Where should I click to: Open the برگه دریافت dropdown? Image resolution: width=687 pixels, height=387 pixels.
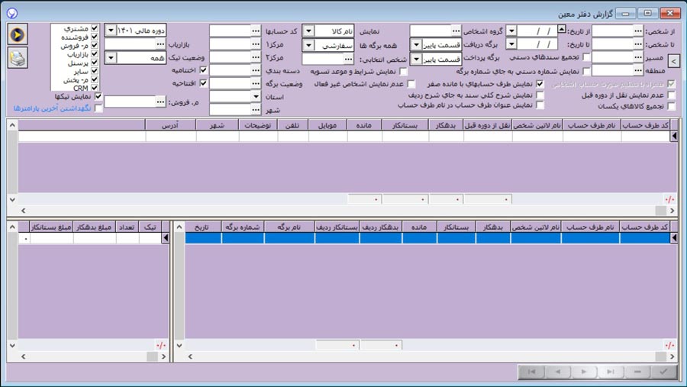pyautogui.click(x=416, y=44)
